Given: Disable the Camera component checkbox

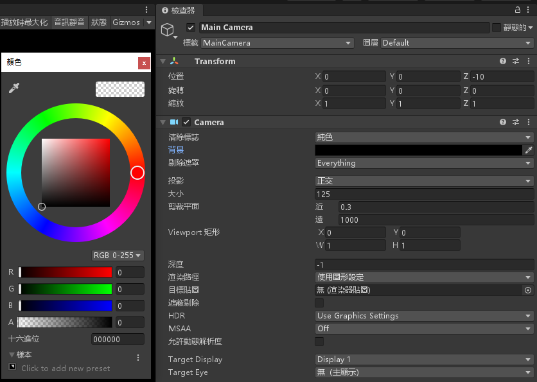Looking at the screenshot, I should click(186, 122).
